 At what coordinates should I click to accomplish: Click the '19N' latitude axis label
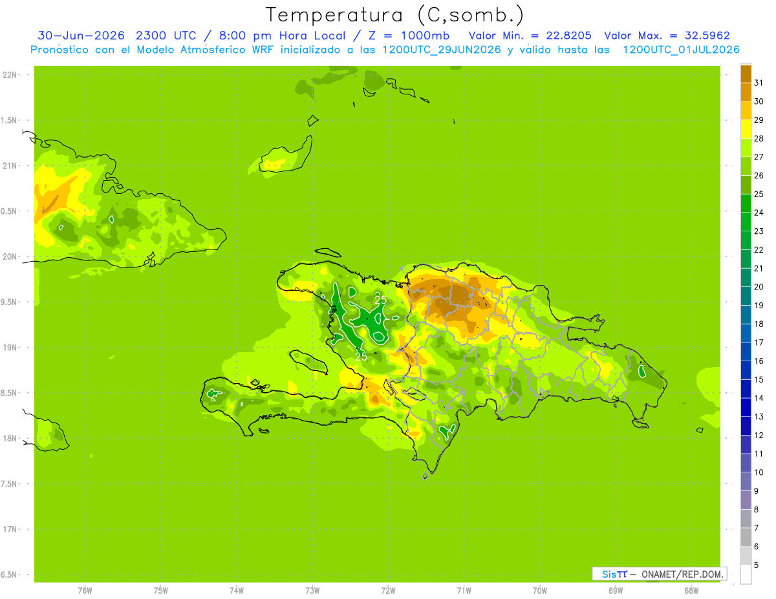[9, 348]
